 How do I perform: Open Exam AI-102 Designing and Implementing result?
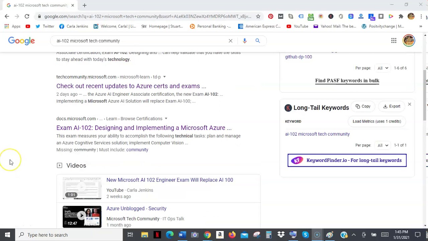tap(144, 128)
